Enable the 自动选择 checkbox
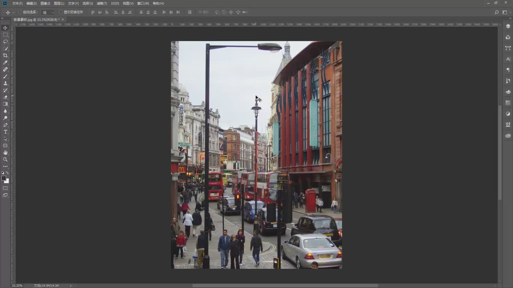Screen dimensions: 513x288 pos(20,12)
